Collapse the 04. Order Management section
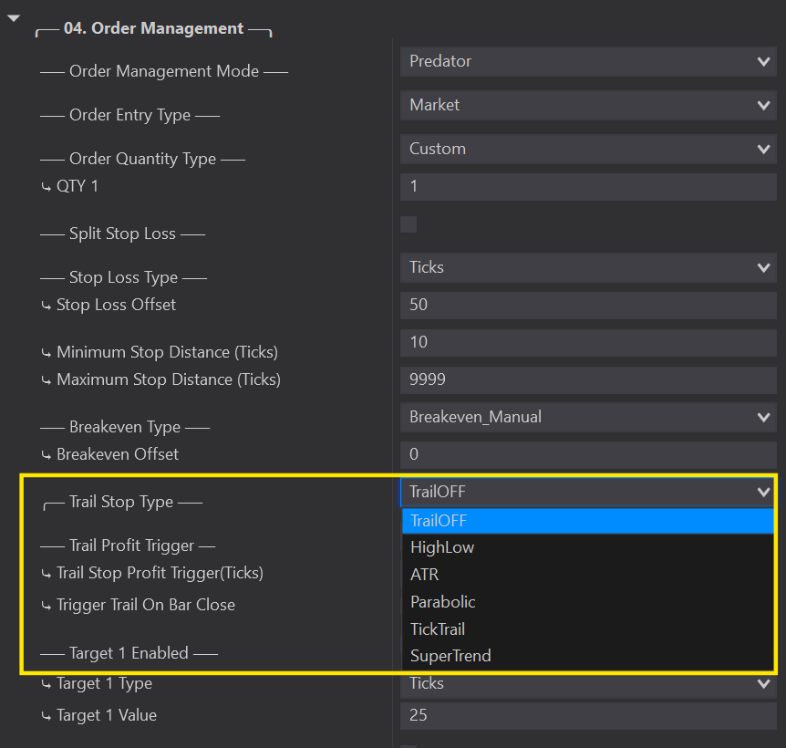The width and height of the screenshot is (786, 748). 13,18
